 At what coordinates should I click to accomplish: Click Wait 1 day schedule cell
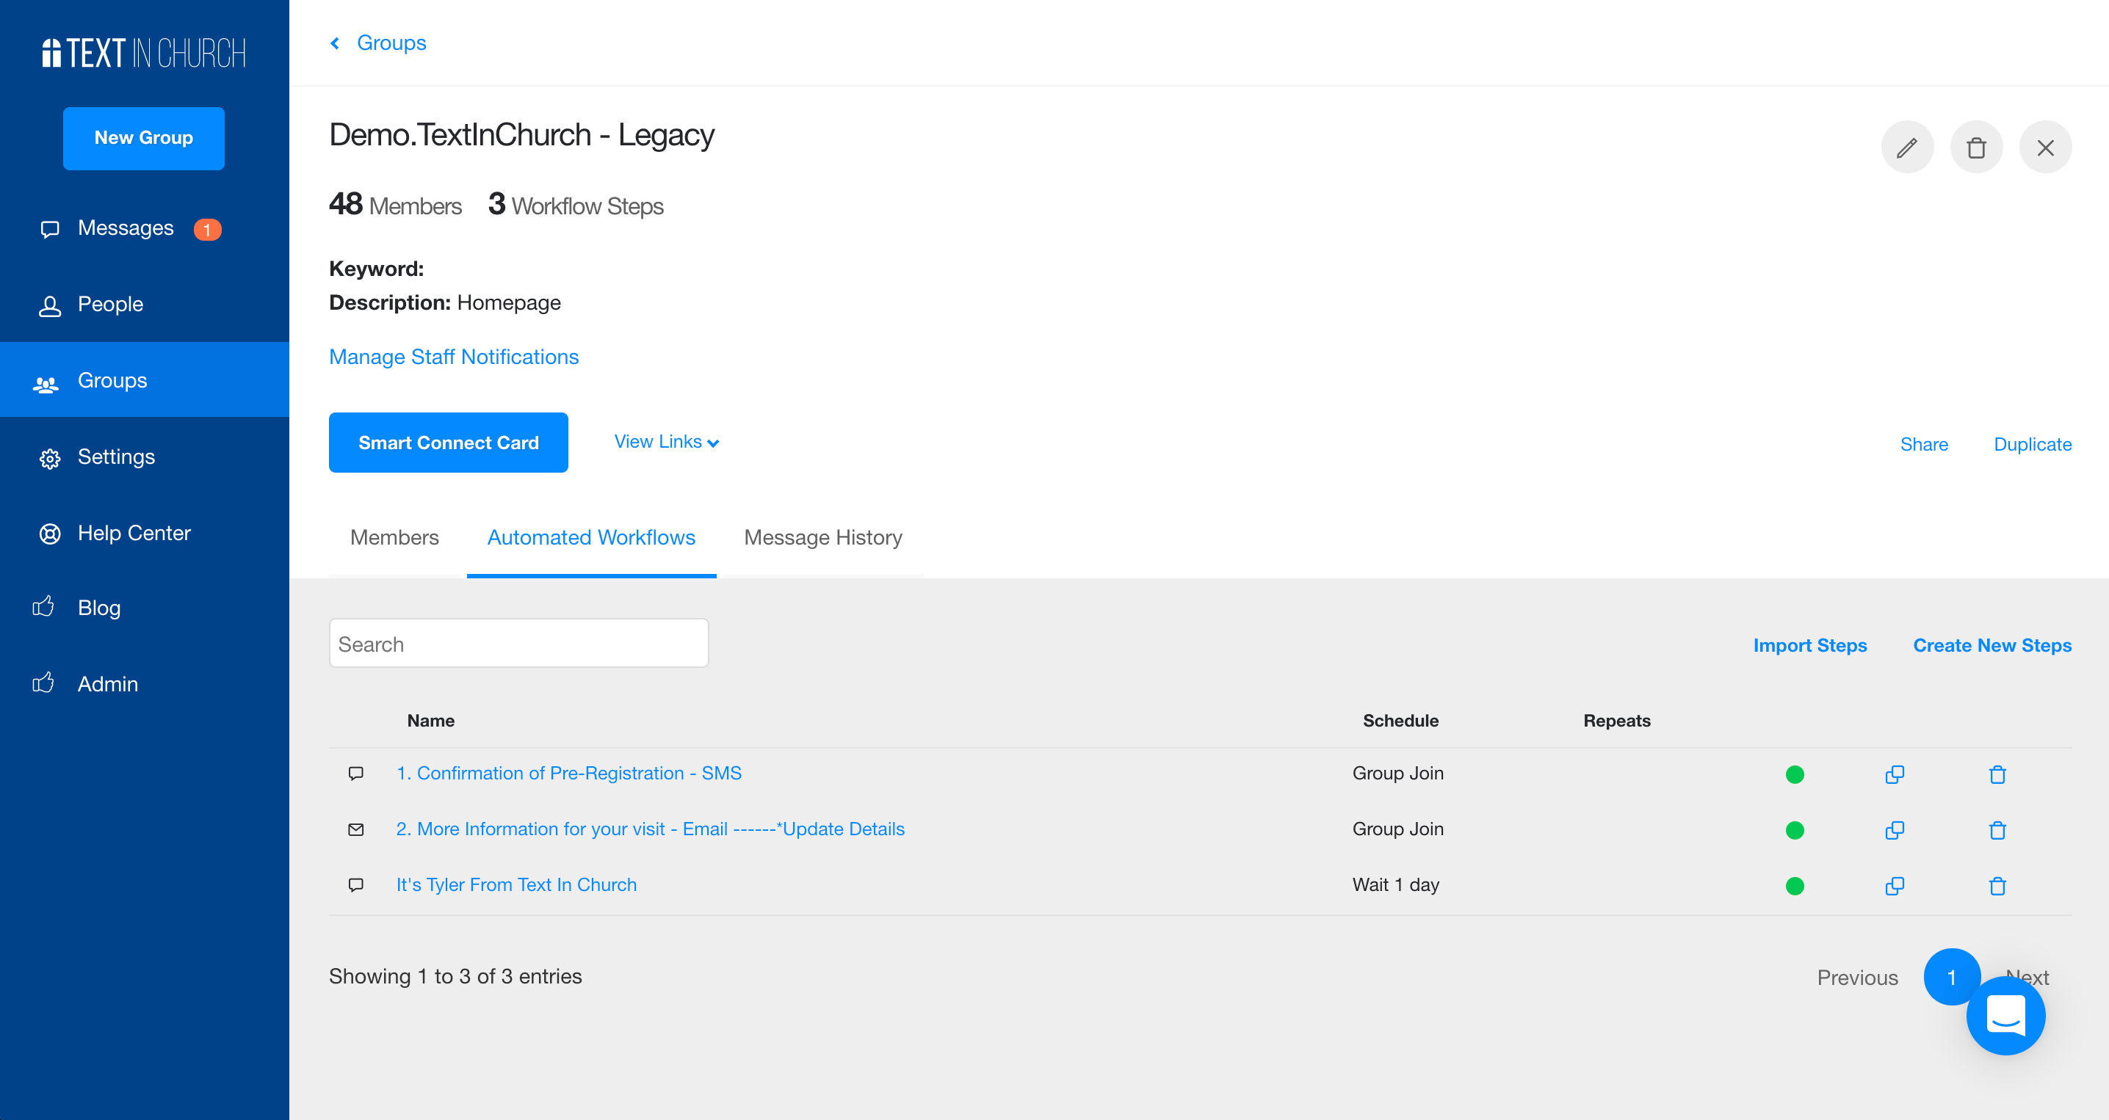coord(1396,885)
